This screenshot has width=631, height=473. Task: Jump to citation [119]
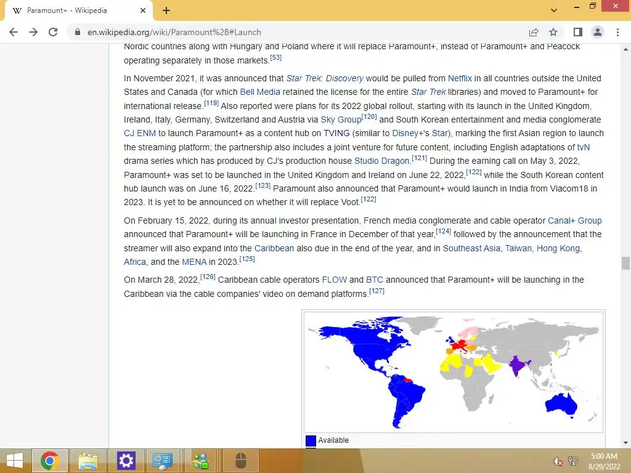(211, 103)
